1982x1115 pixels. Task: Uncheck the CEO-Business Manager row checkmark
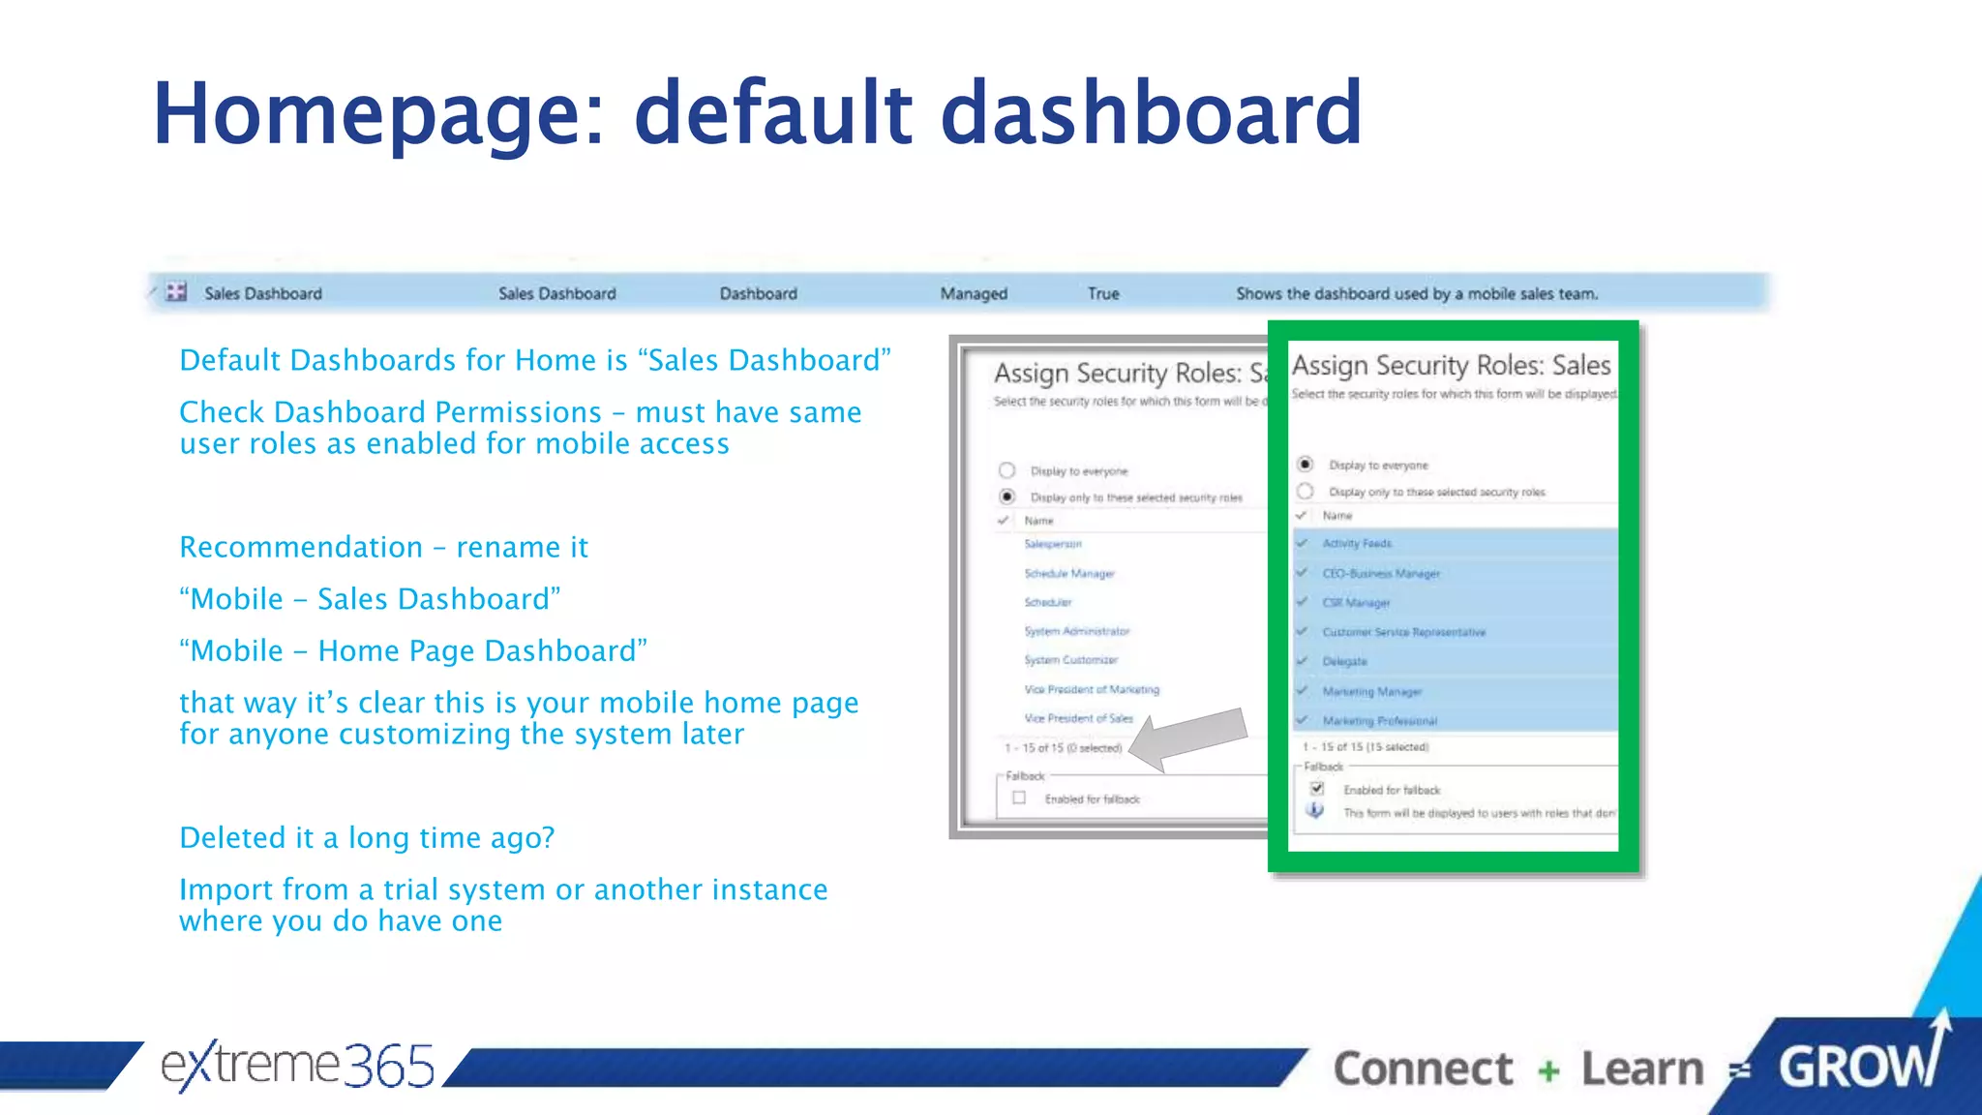pyautogui.click(x=1302, y=573)
